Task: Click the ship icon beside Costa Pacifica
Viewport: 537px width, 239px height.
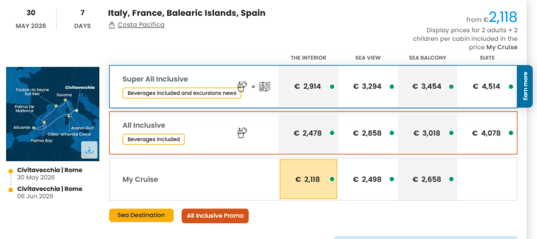Action: 112,25
